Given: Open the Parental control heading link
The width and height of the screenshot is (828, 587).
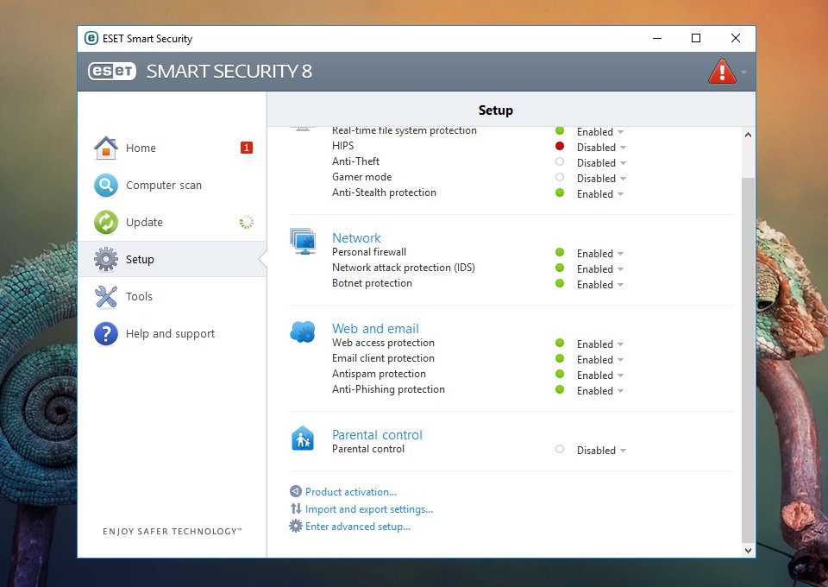Looking at the screenshot, I should pos(377,435).
